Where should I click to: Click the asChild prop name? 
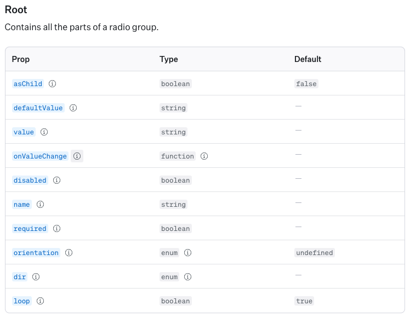[27, 84]
